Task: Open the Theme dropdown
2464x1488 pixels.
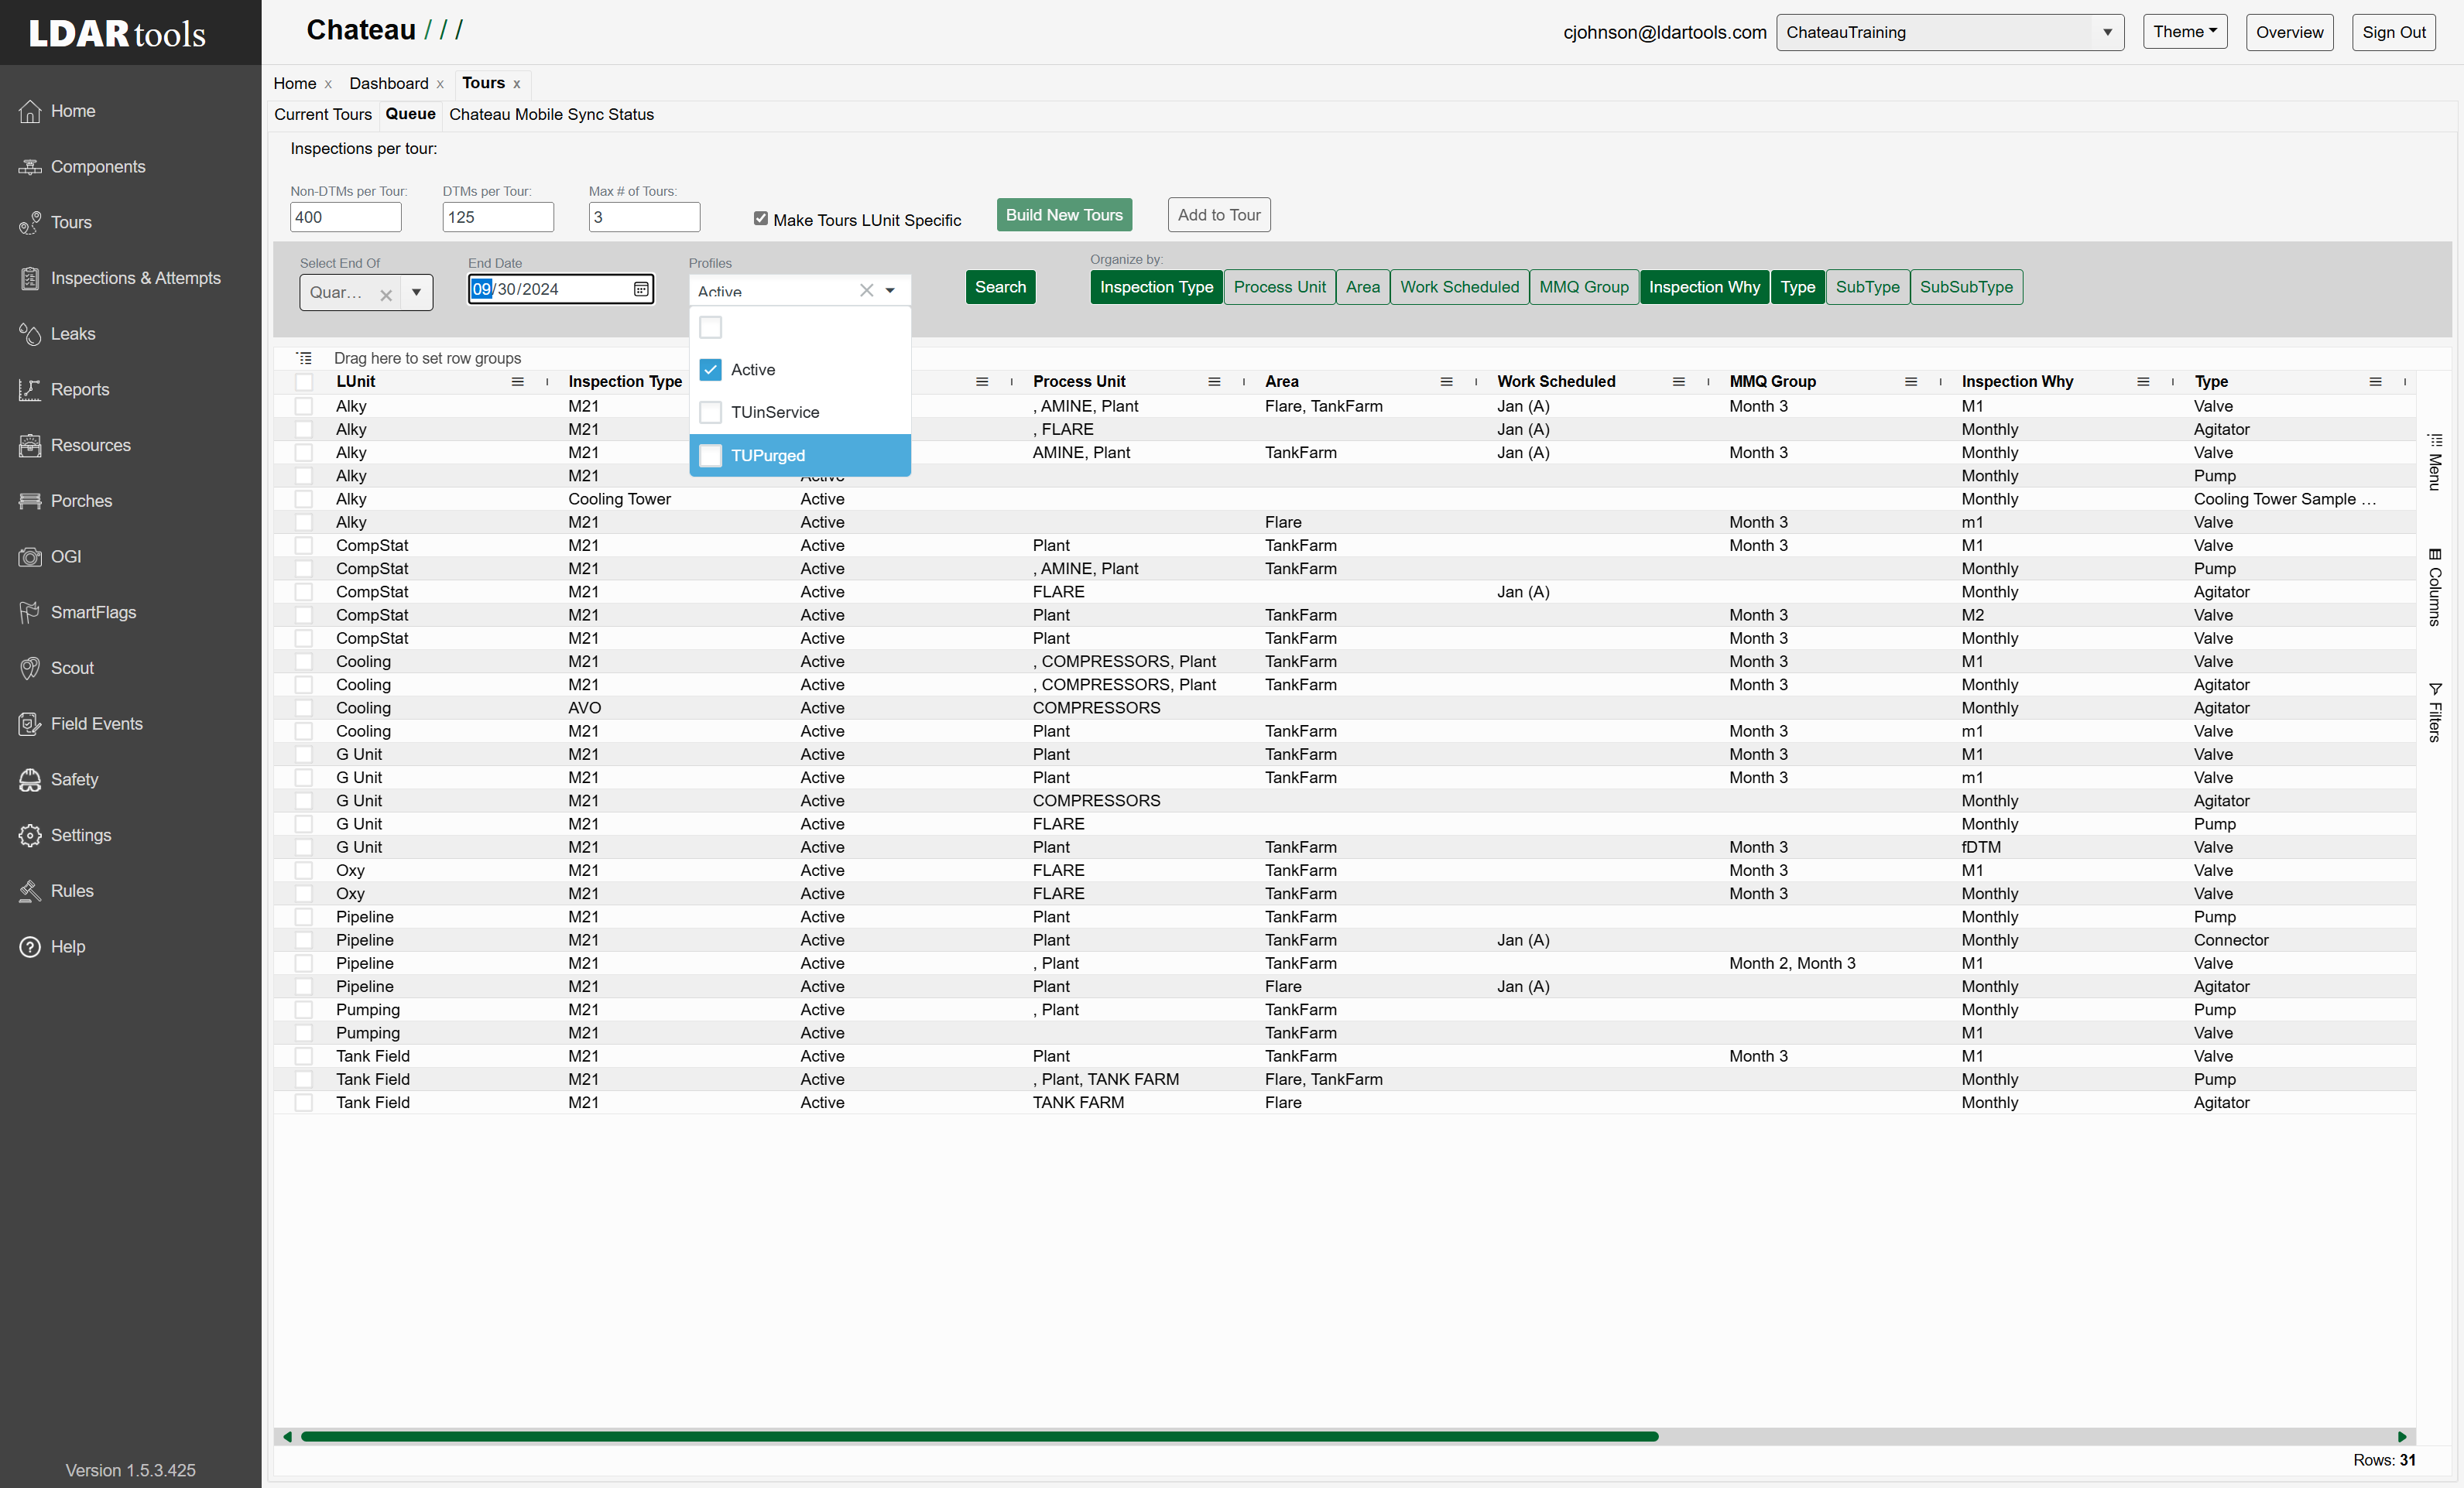Action: (2184, 32)
